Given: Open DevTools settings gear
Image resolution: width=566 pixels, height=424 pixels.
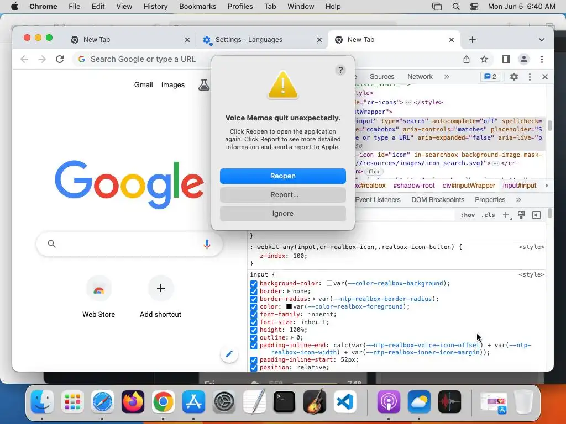Looking at the screenshot, I should 513,76.
